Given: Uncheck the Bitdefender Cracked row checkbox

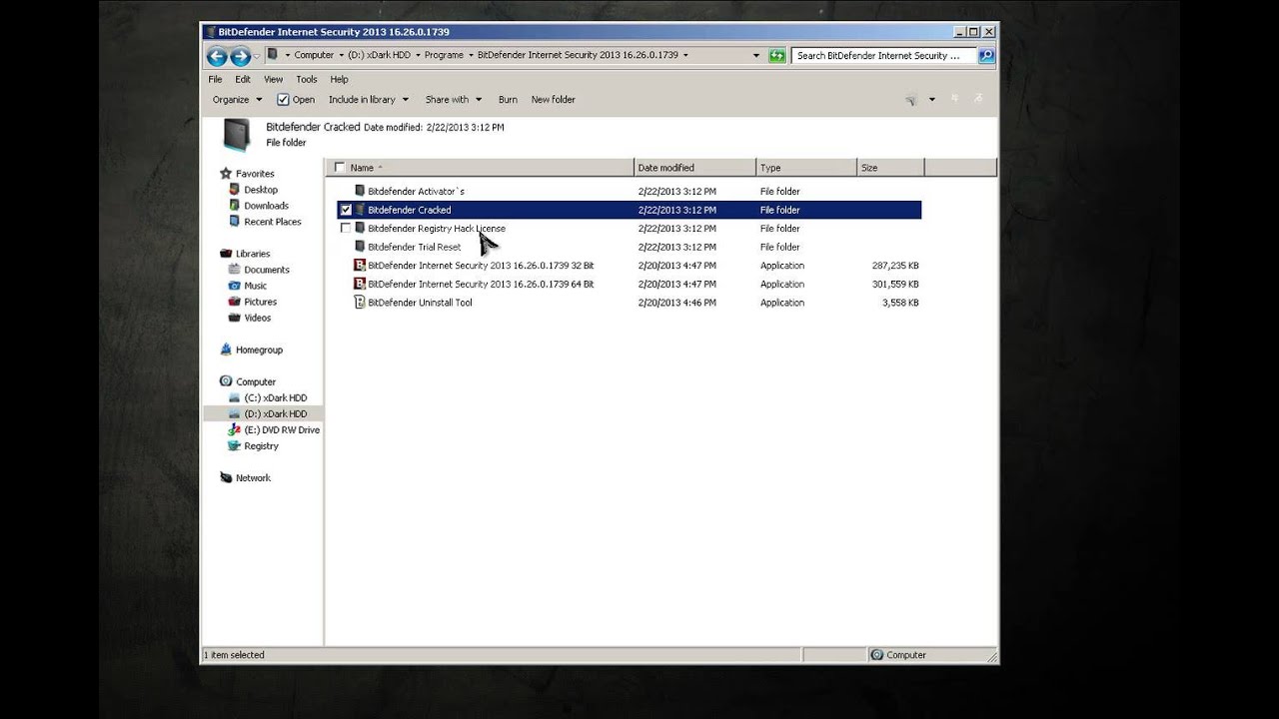Looking at the screenshot, I should (346, 210).
